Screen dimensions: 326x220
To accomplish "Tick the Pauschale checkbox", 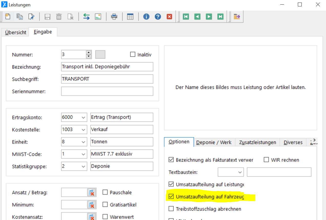I will pyautogui.click(x=105, y=192).
